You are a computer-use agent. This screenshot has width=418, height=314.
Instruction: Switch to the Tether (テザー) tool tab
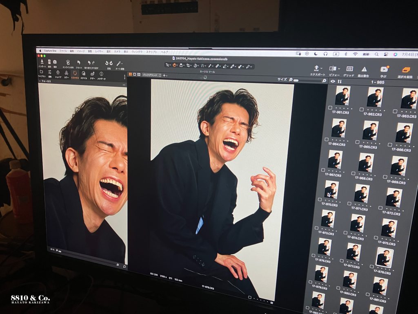click(x=92, y=75)
